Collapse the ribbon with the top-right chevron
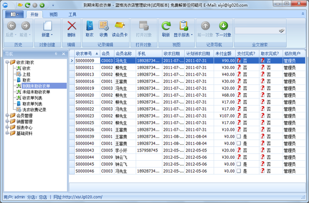This screenshot has height=203, width=309. [x=303, y=13]
